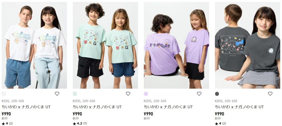View the purple T-shirt product image

[x=177, y=45]
